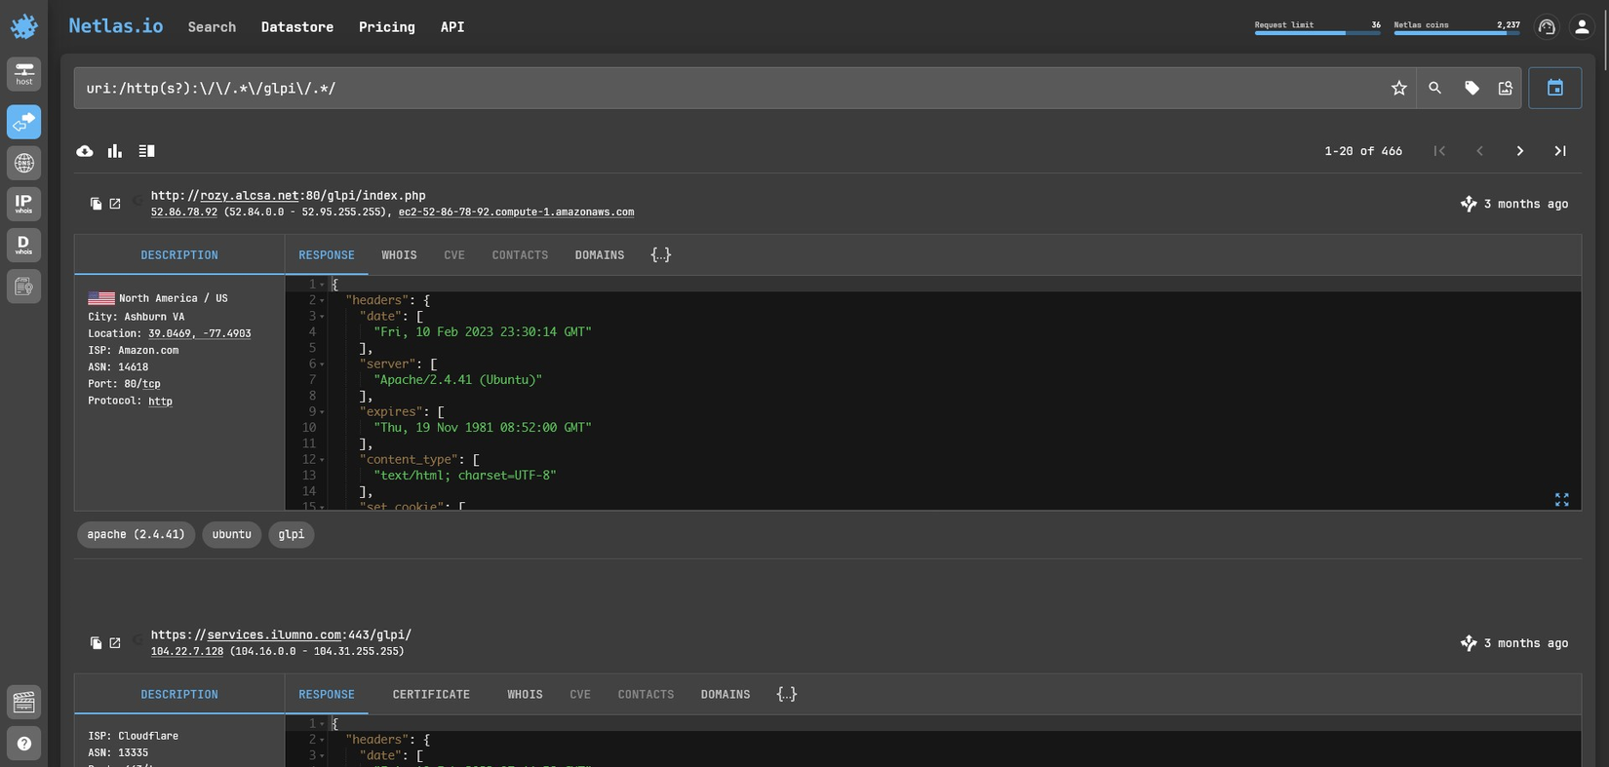Open the DNS search globe icon

pos(23,163)
